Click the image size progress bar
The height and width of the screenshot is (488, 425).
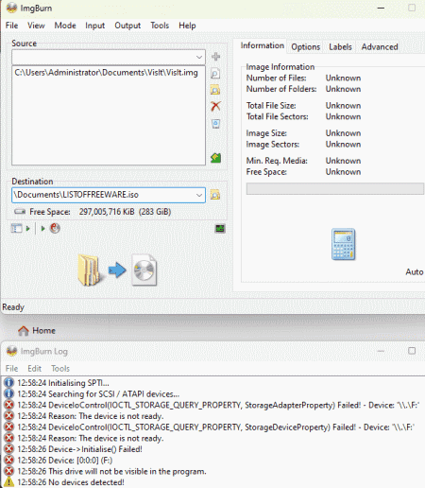pyautogui.click(x=335, y=189)
